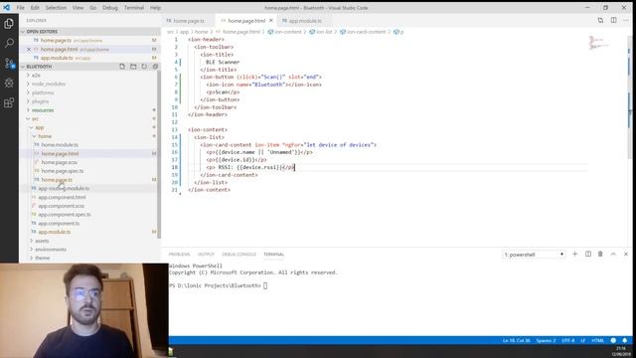Click the VS Code logo in title bar
The width and height of the screenshot is (636, 358).
point(7,7)
